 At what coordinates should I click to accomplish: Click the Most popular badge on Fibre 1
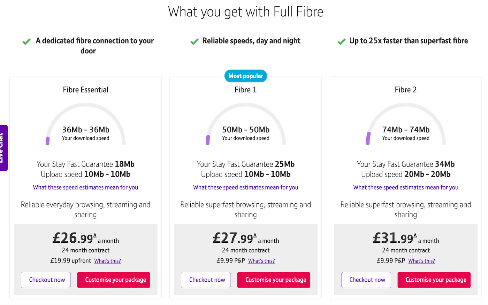[x=246, y=76]
